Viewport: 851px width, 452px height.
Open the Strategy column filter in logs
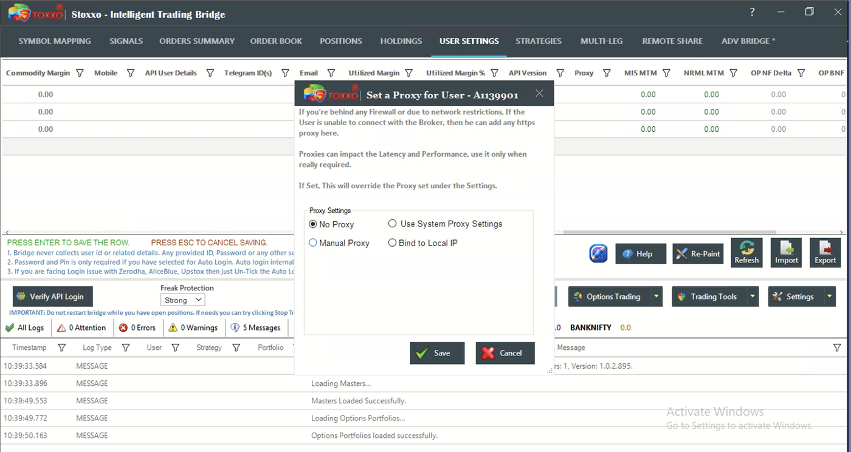tap(236, 348)
